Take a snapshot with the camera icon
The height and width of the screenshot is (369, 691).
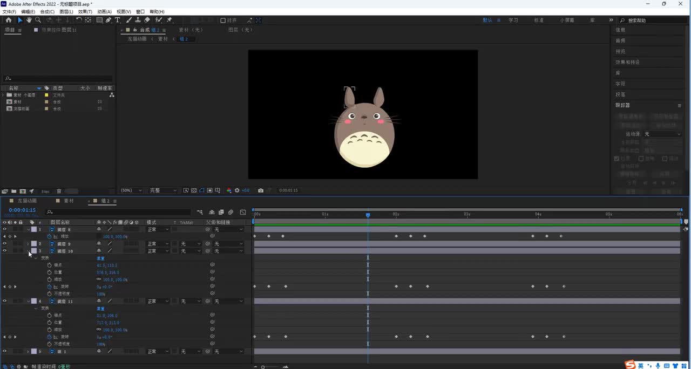click(x=261, y=190)
